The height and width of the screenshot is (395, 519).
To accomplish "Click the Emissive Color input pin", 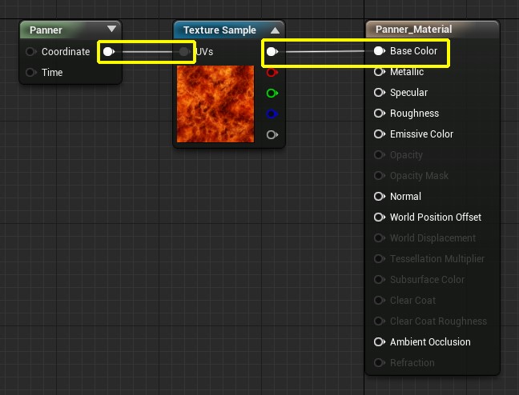I will pos(380,134).
